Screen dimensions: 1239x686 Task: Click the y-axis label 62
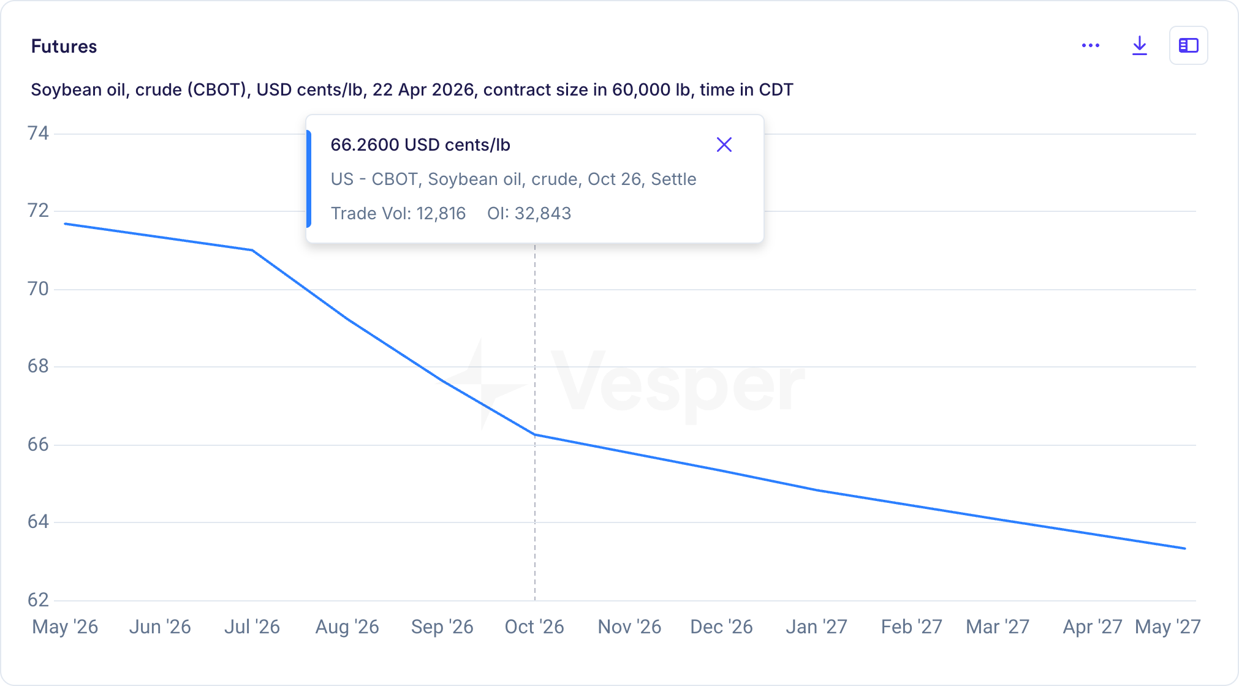click(38, 600)
